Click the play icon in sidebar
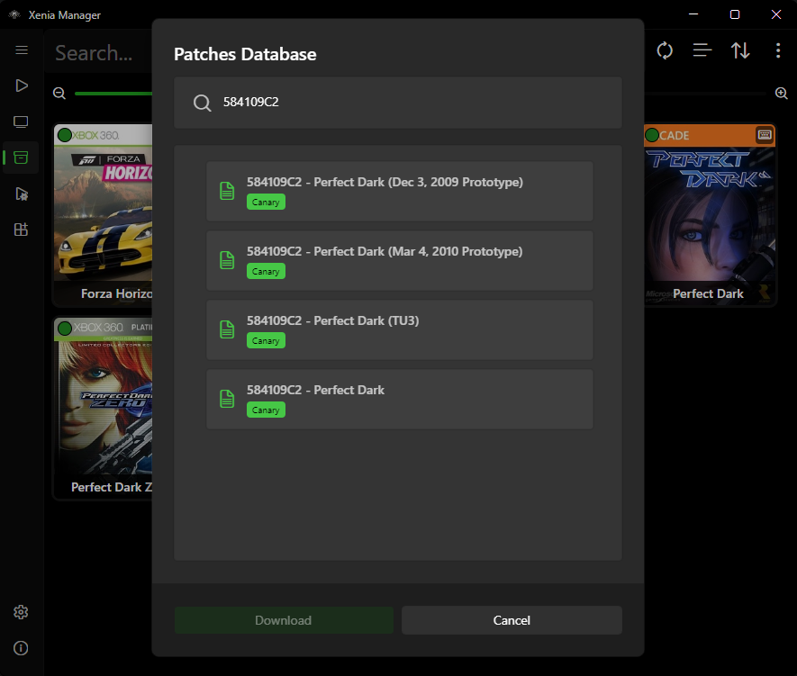This screenshot has width=797, height=676. pyautogui.click(x=22, y=86)
